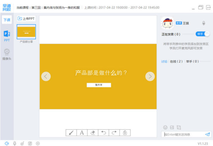Click the slide title 产品部是做什么的？
The width and height of the screenshot is (213, 146).
[101, 73]
